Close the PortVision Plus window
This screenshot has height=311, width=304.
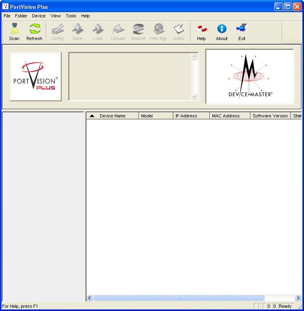click(x=297, y=7)
